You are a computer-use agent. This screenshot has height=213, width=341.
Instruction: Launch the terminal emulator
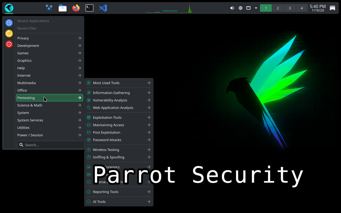coord(89,8)
